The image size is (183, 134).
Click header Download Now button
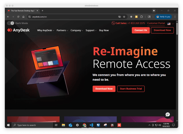[x=162, y=30]
